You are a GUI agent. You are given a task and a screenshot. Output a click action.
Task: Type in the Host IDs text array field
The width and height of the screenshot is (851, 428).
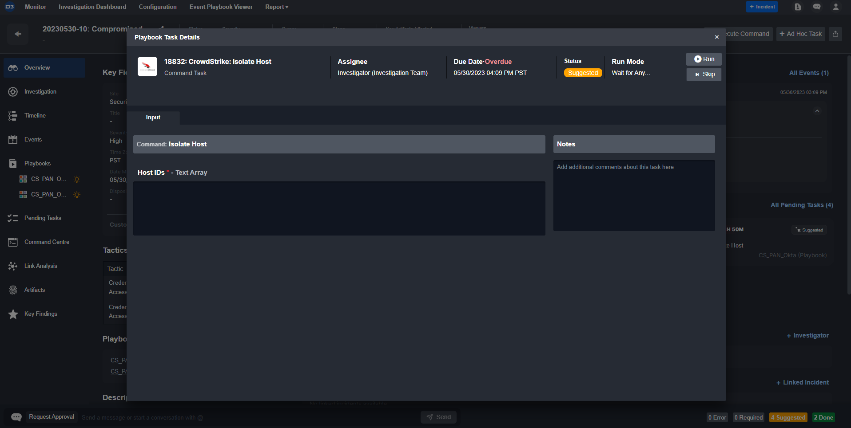click(339, 208)
